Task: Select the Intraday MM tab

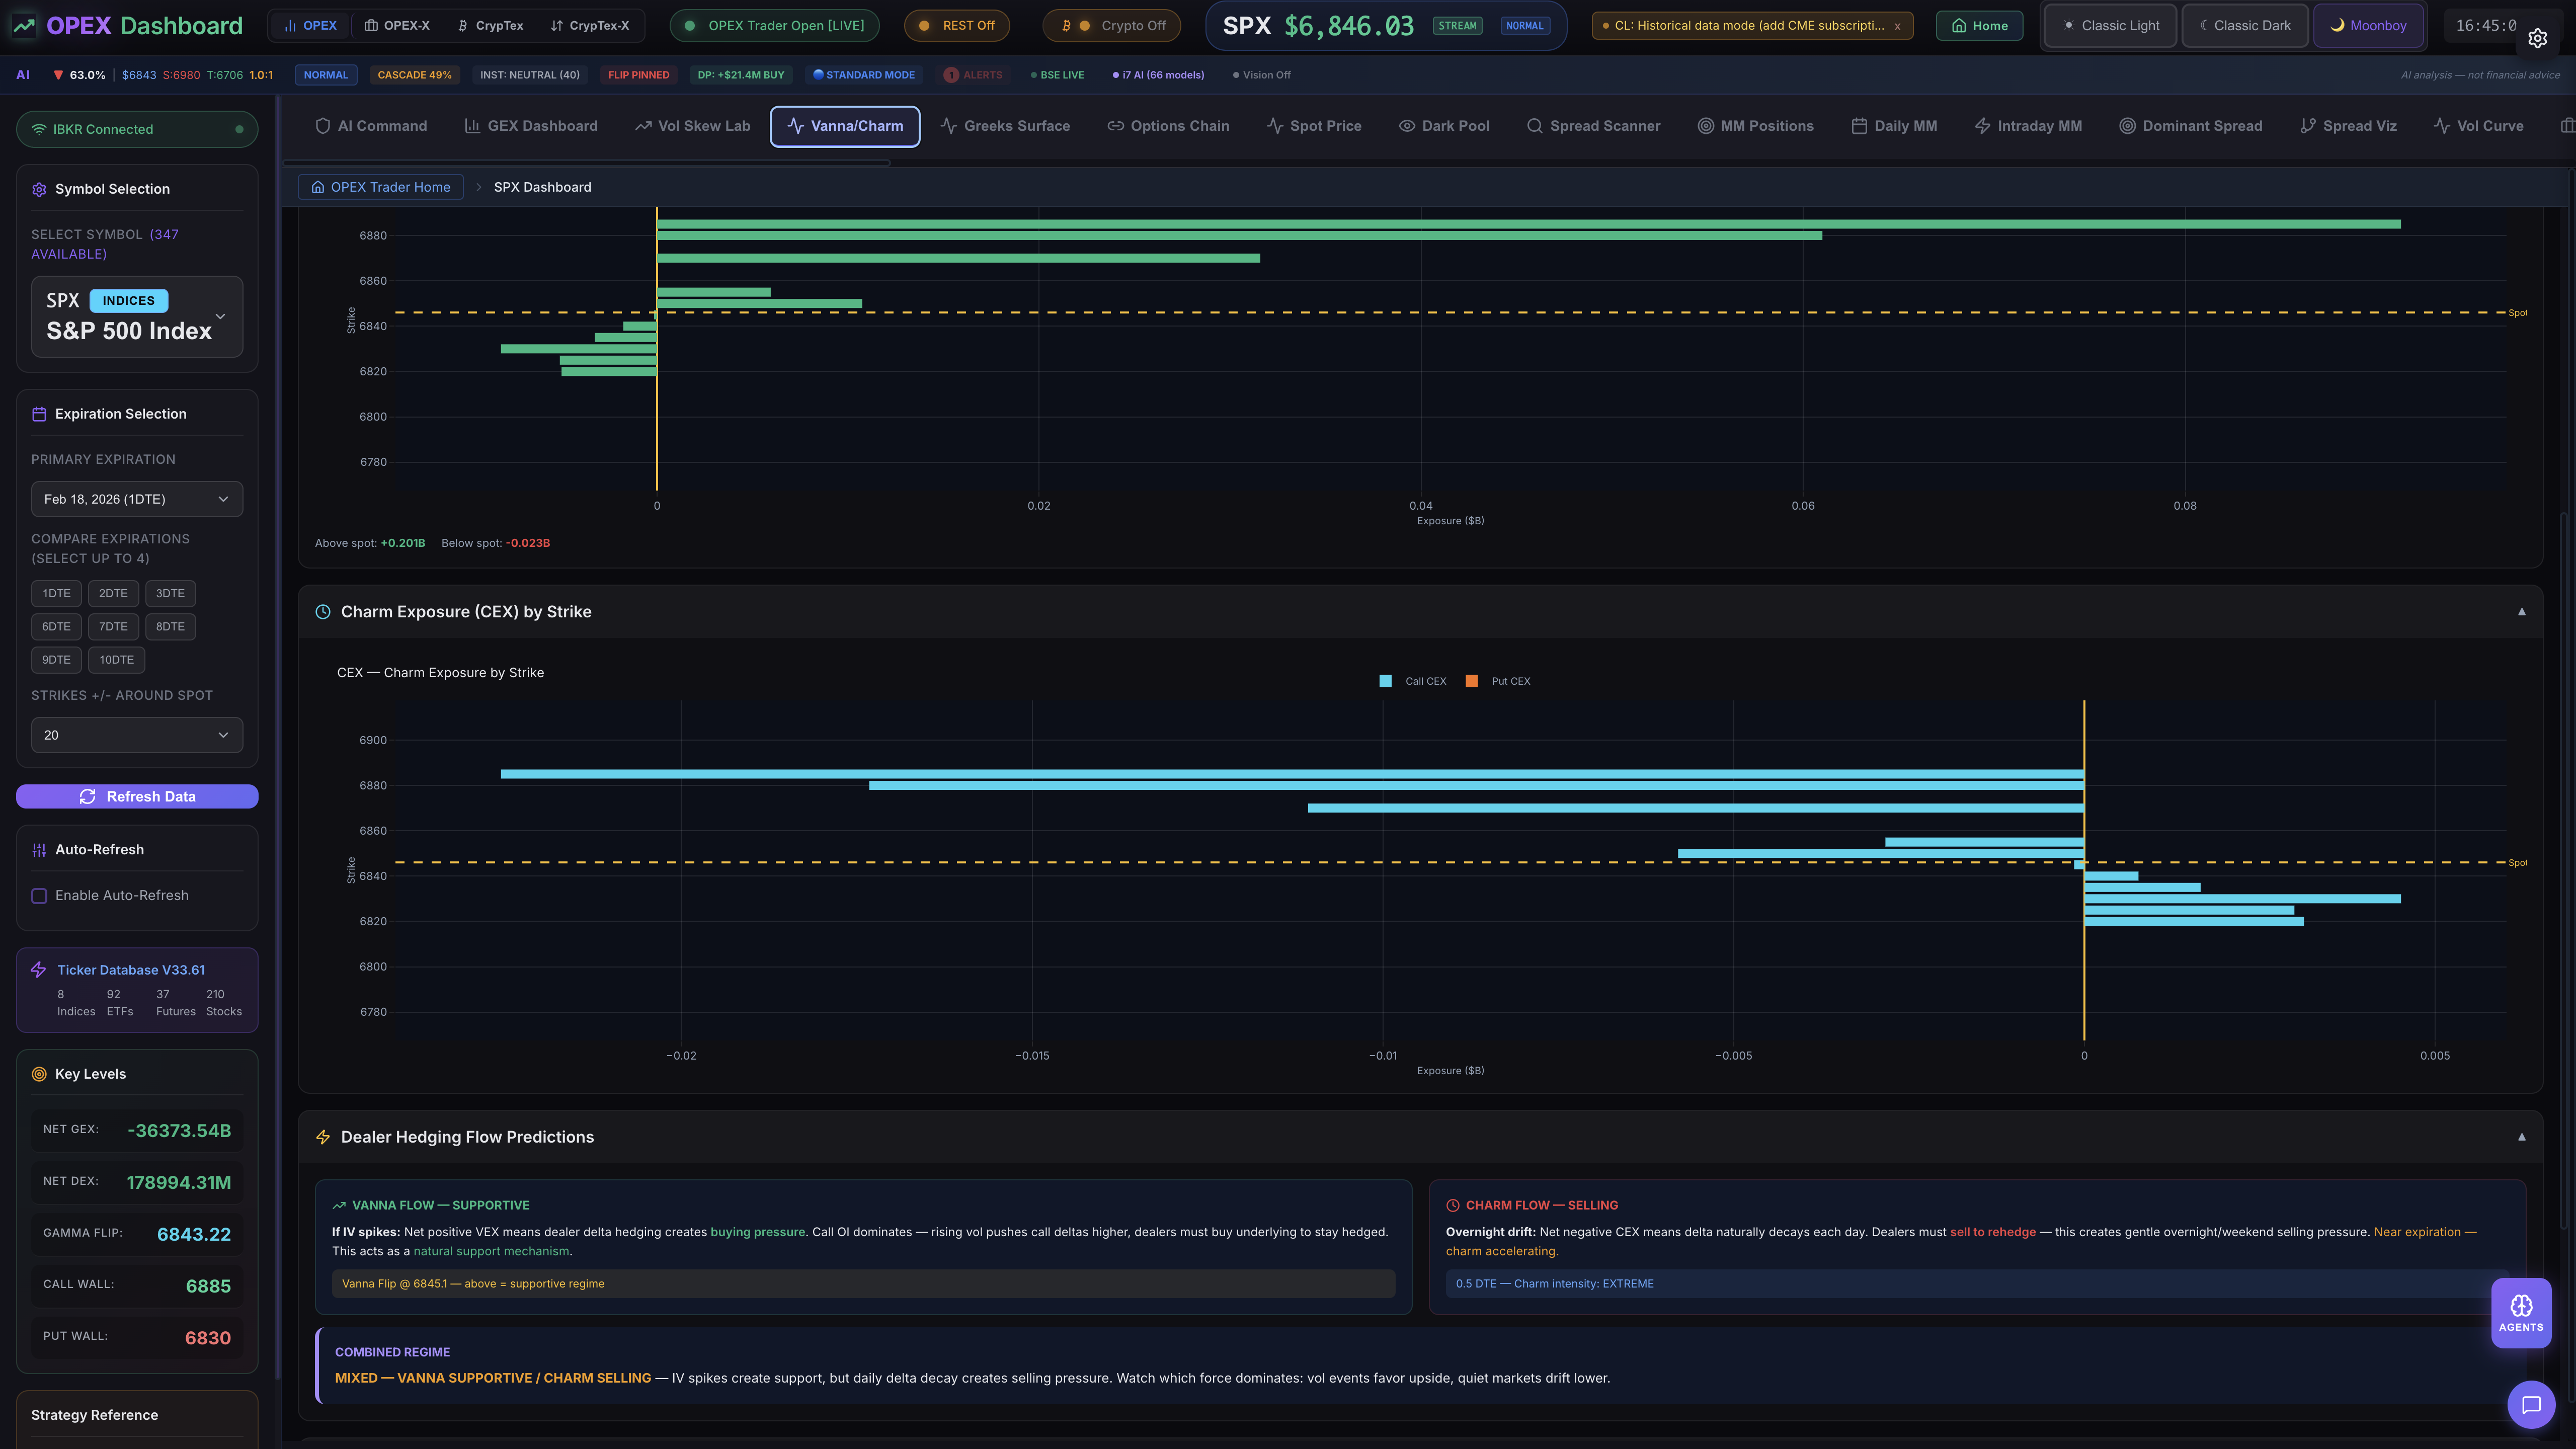Action: pyautogui.click(x=2028, y=126)
